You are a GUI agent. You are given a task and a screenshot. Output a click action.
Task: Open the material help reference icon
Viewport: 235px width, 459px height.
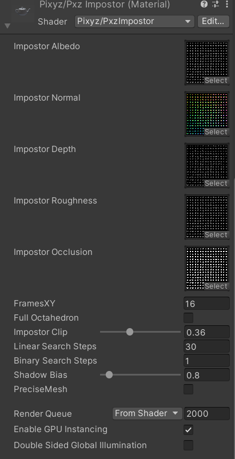[204, 4]
